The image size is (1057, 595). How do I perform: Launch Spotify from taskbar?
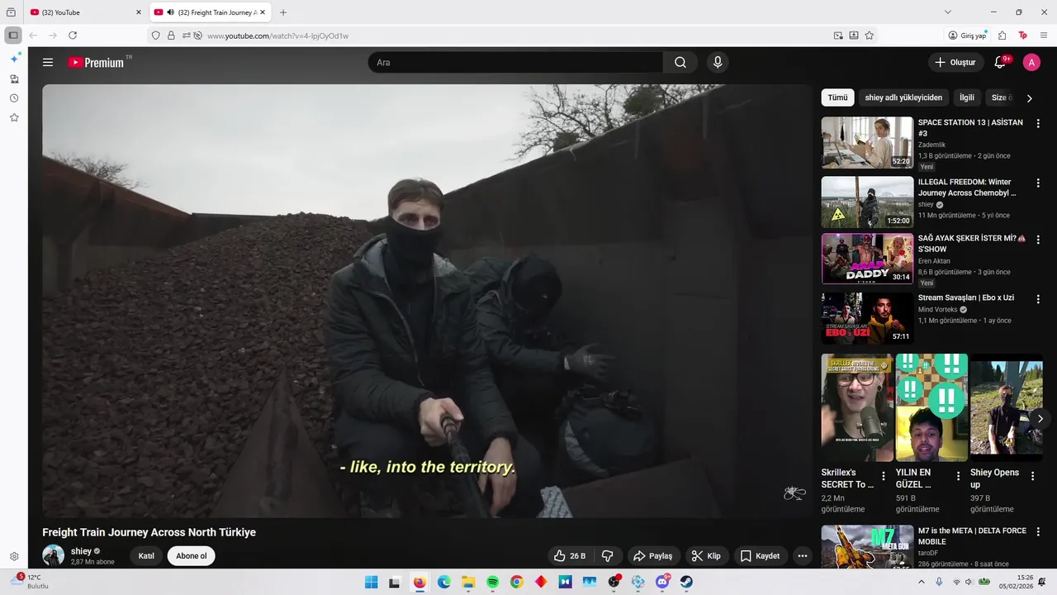(492, 582)
